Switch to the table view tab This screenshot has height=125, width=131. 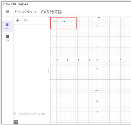click(7, 38)
